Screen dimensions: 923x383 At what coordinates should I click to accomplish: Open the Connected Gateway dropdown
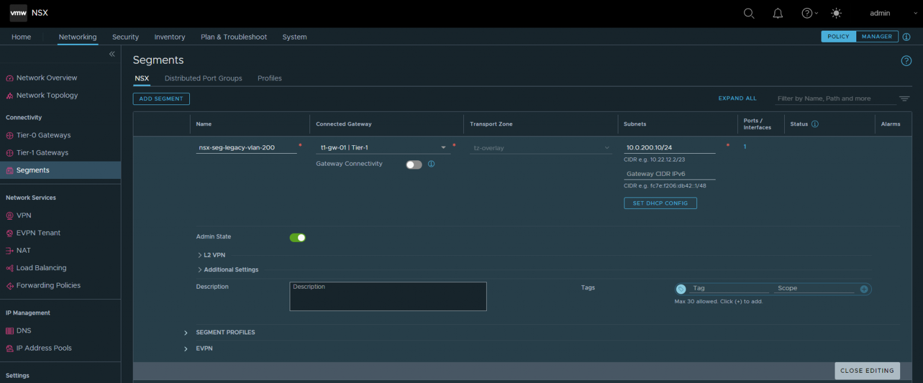click(443, 147)
